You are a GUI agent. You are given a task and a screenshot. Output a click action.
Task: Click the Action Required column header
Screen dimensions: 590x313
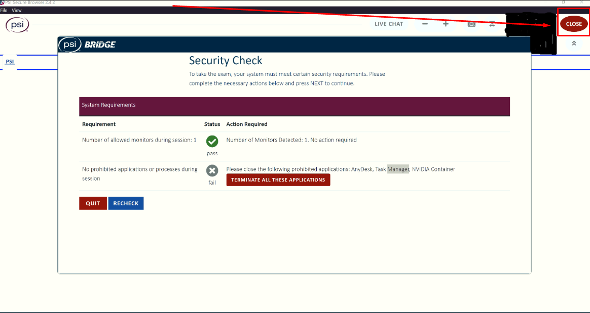pyautogui.click(x=247, y=124)
